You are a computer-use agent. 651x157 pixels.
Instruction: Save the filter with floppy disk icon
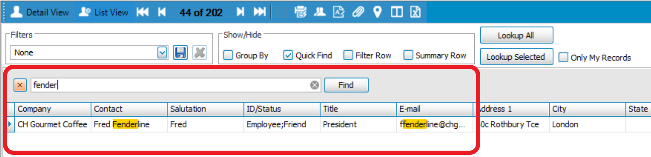(181, 53)
